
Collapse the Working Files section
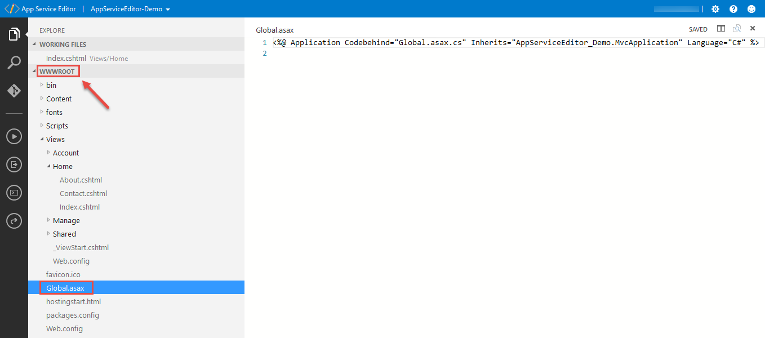136,44
